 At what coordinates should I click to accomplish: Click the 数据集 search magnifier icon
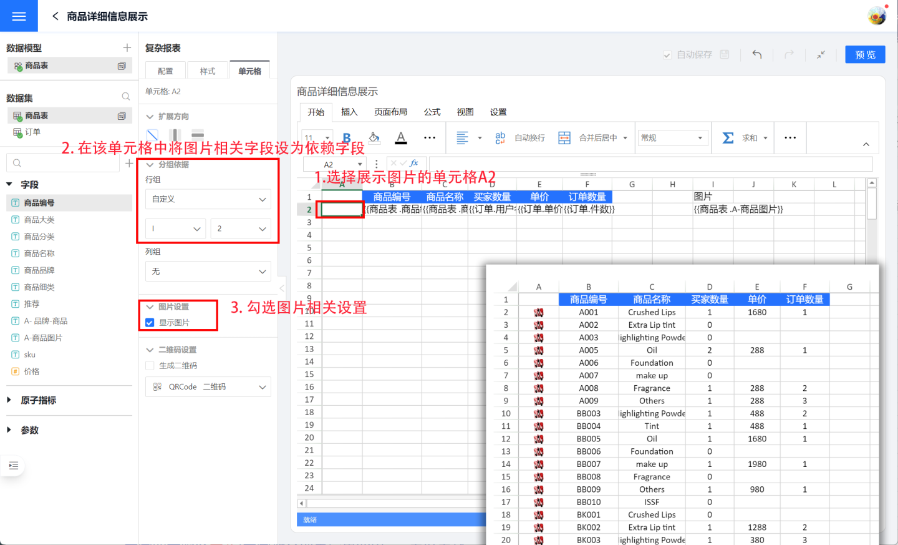tap(126, 97)
